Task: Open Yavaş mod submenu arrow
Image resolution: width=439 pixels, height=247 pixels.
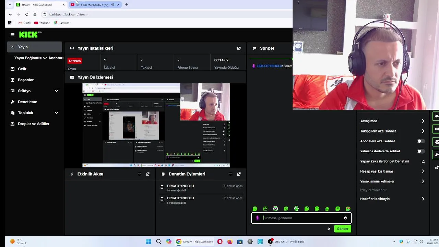Action: pyautogui.click(x=423, y=121)
